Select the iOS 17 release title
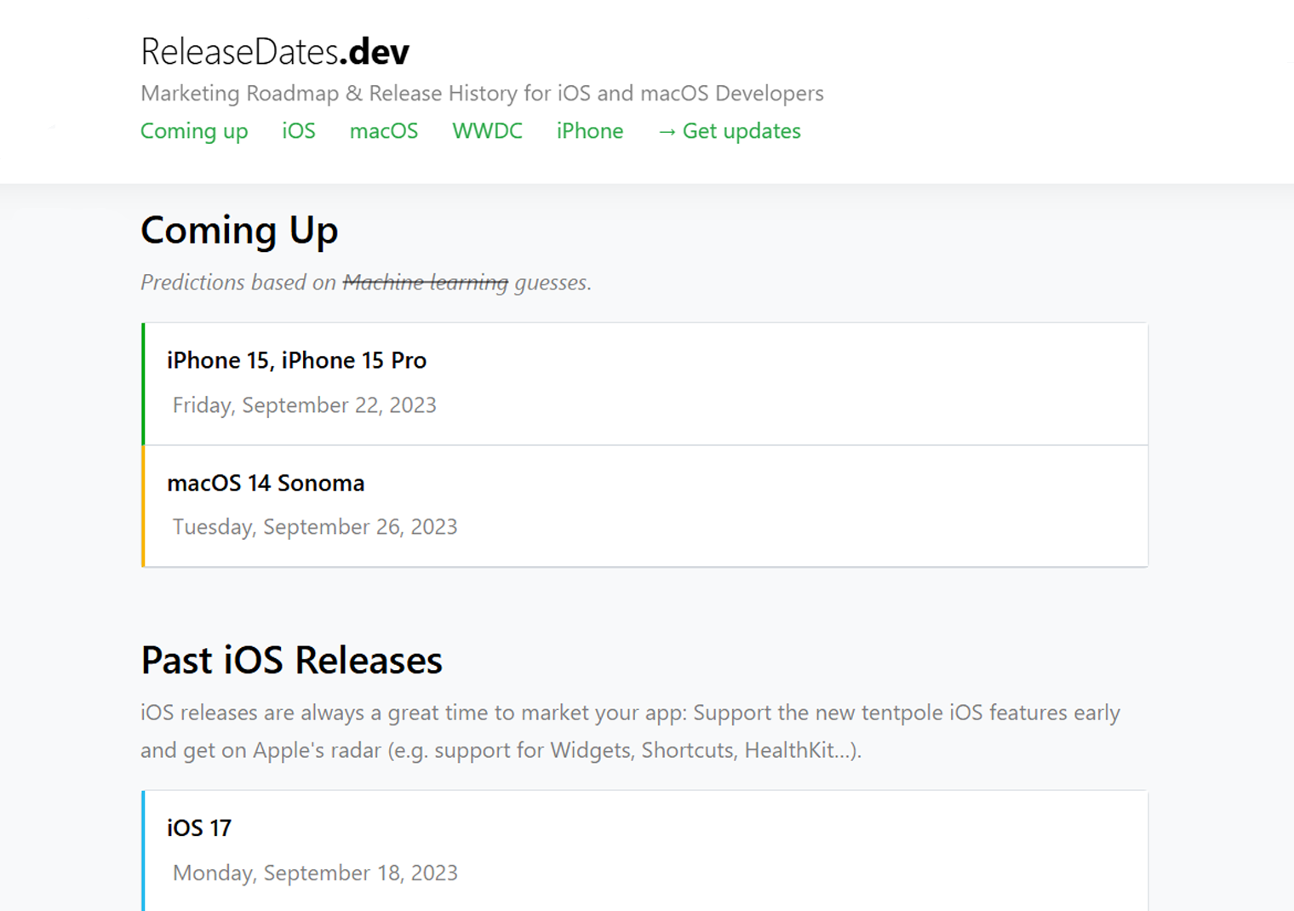 pos(199,828)
